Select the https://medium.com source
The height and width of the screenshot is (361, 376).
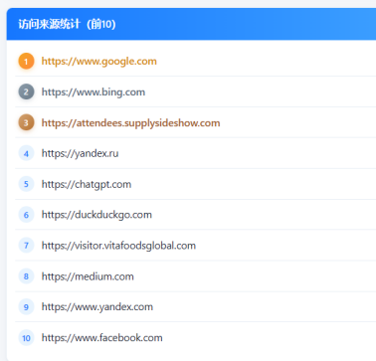tap(88, 276)
